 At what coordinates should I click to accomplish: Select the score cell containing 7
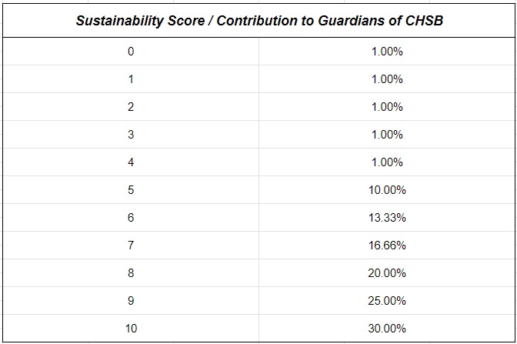coord(131,245)
